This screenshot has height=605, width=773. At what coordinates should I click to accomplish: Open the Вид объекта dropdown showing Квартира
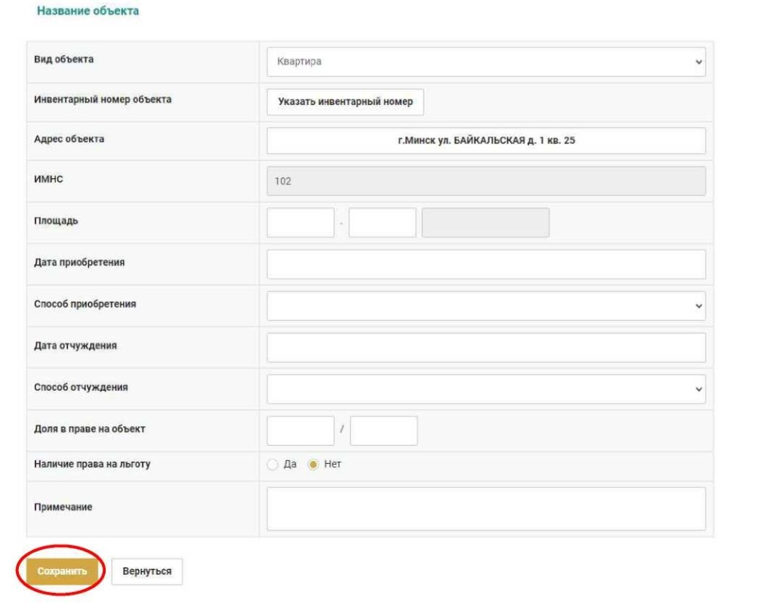[x=486, y=62]
